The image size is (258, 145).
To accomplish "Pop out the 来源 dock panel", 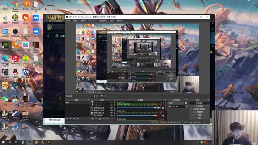I will tap(114, 100).
